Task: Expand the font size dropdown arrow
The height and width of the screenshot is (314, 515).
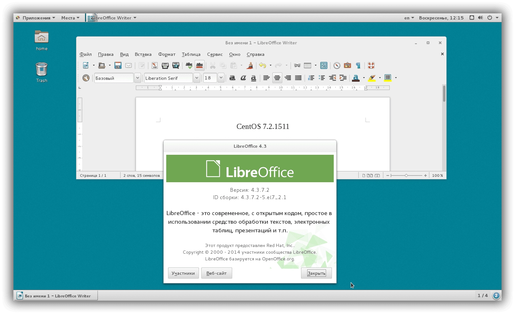Action: pos(221,78)
